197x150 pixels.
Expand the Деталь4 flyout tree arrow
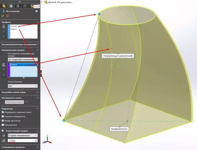tap(42, 2)
